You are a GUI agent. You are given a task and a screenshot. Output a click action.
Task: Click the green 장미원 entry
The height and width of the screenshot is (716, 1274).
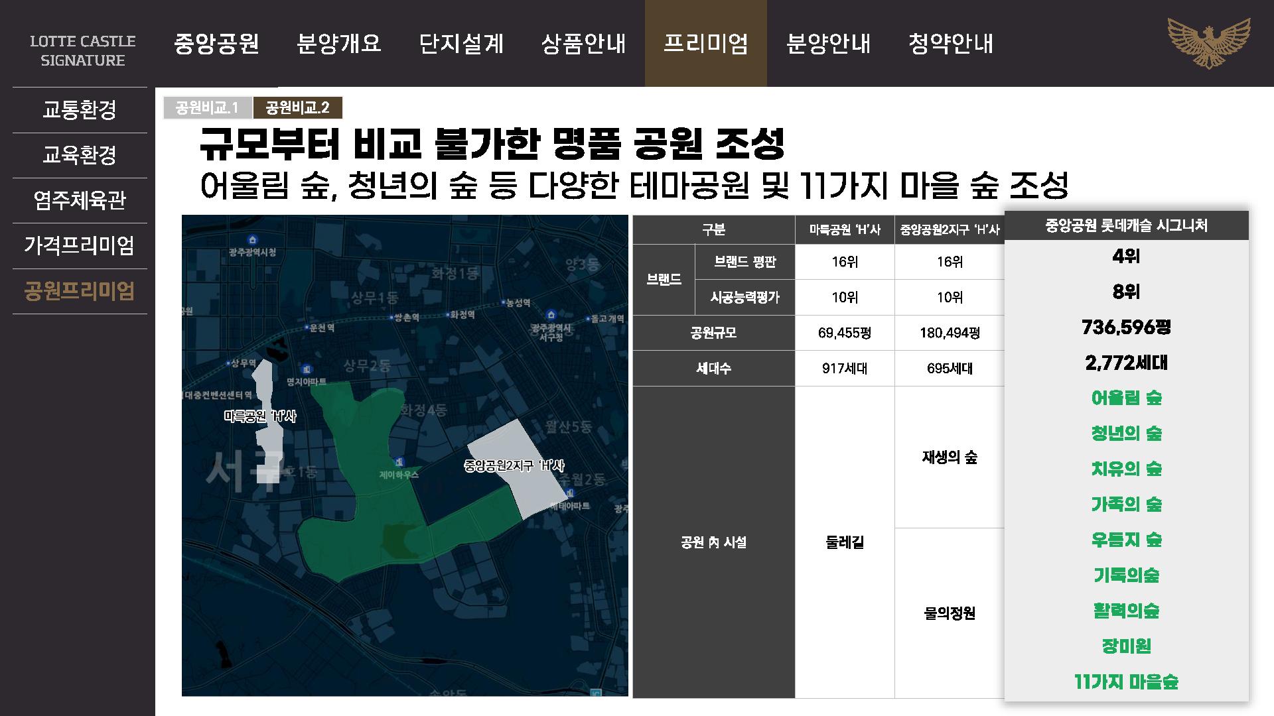(x=1127, y=646)
